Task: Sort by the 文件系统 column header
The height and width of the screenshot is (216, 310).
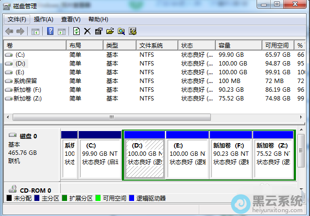Action: (x=151, y=45)
